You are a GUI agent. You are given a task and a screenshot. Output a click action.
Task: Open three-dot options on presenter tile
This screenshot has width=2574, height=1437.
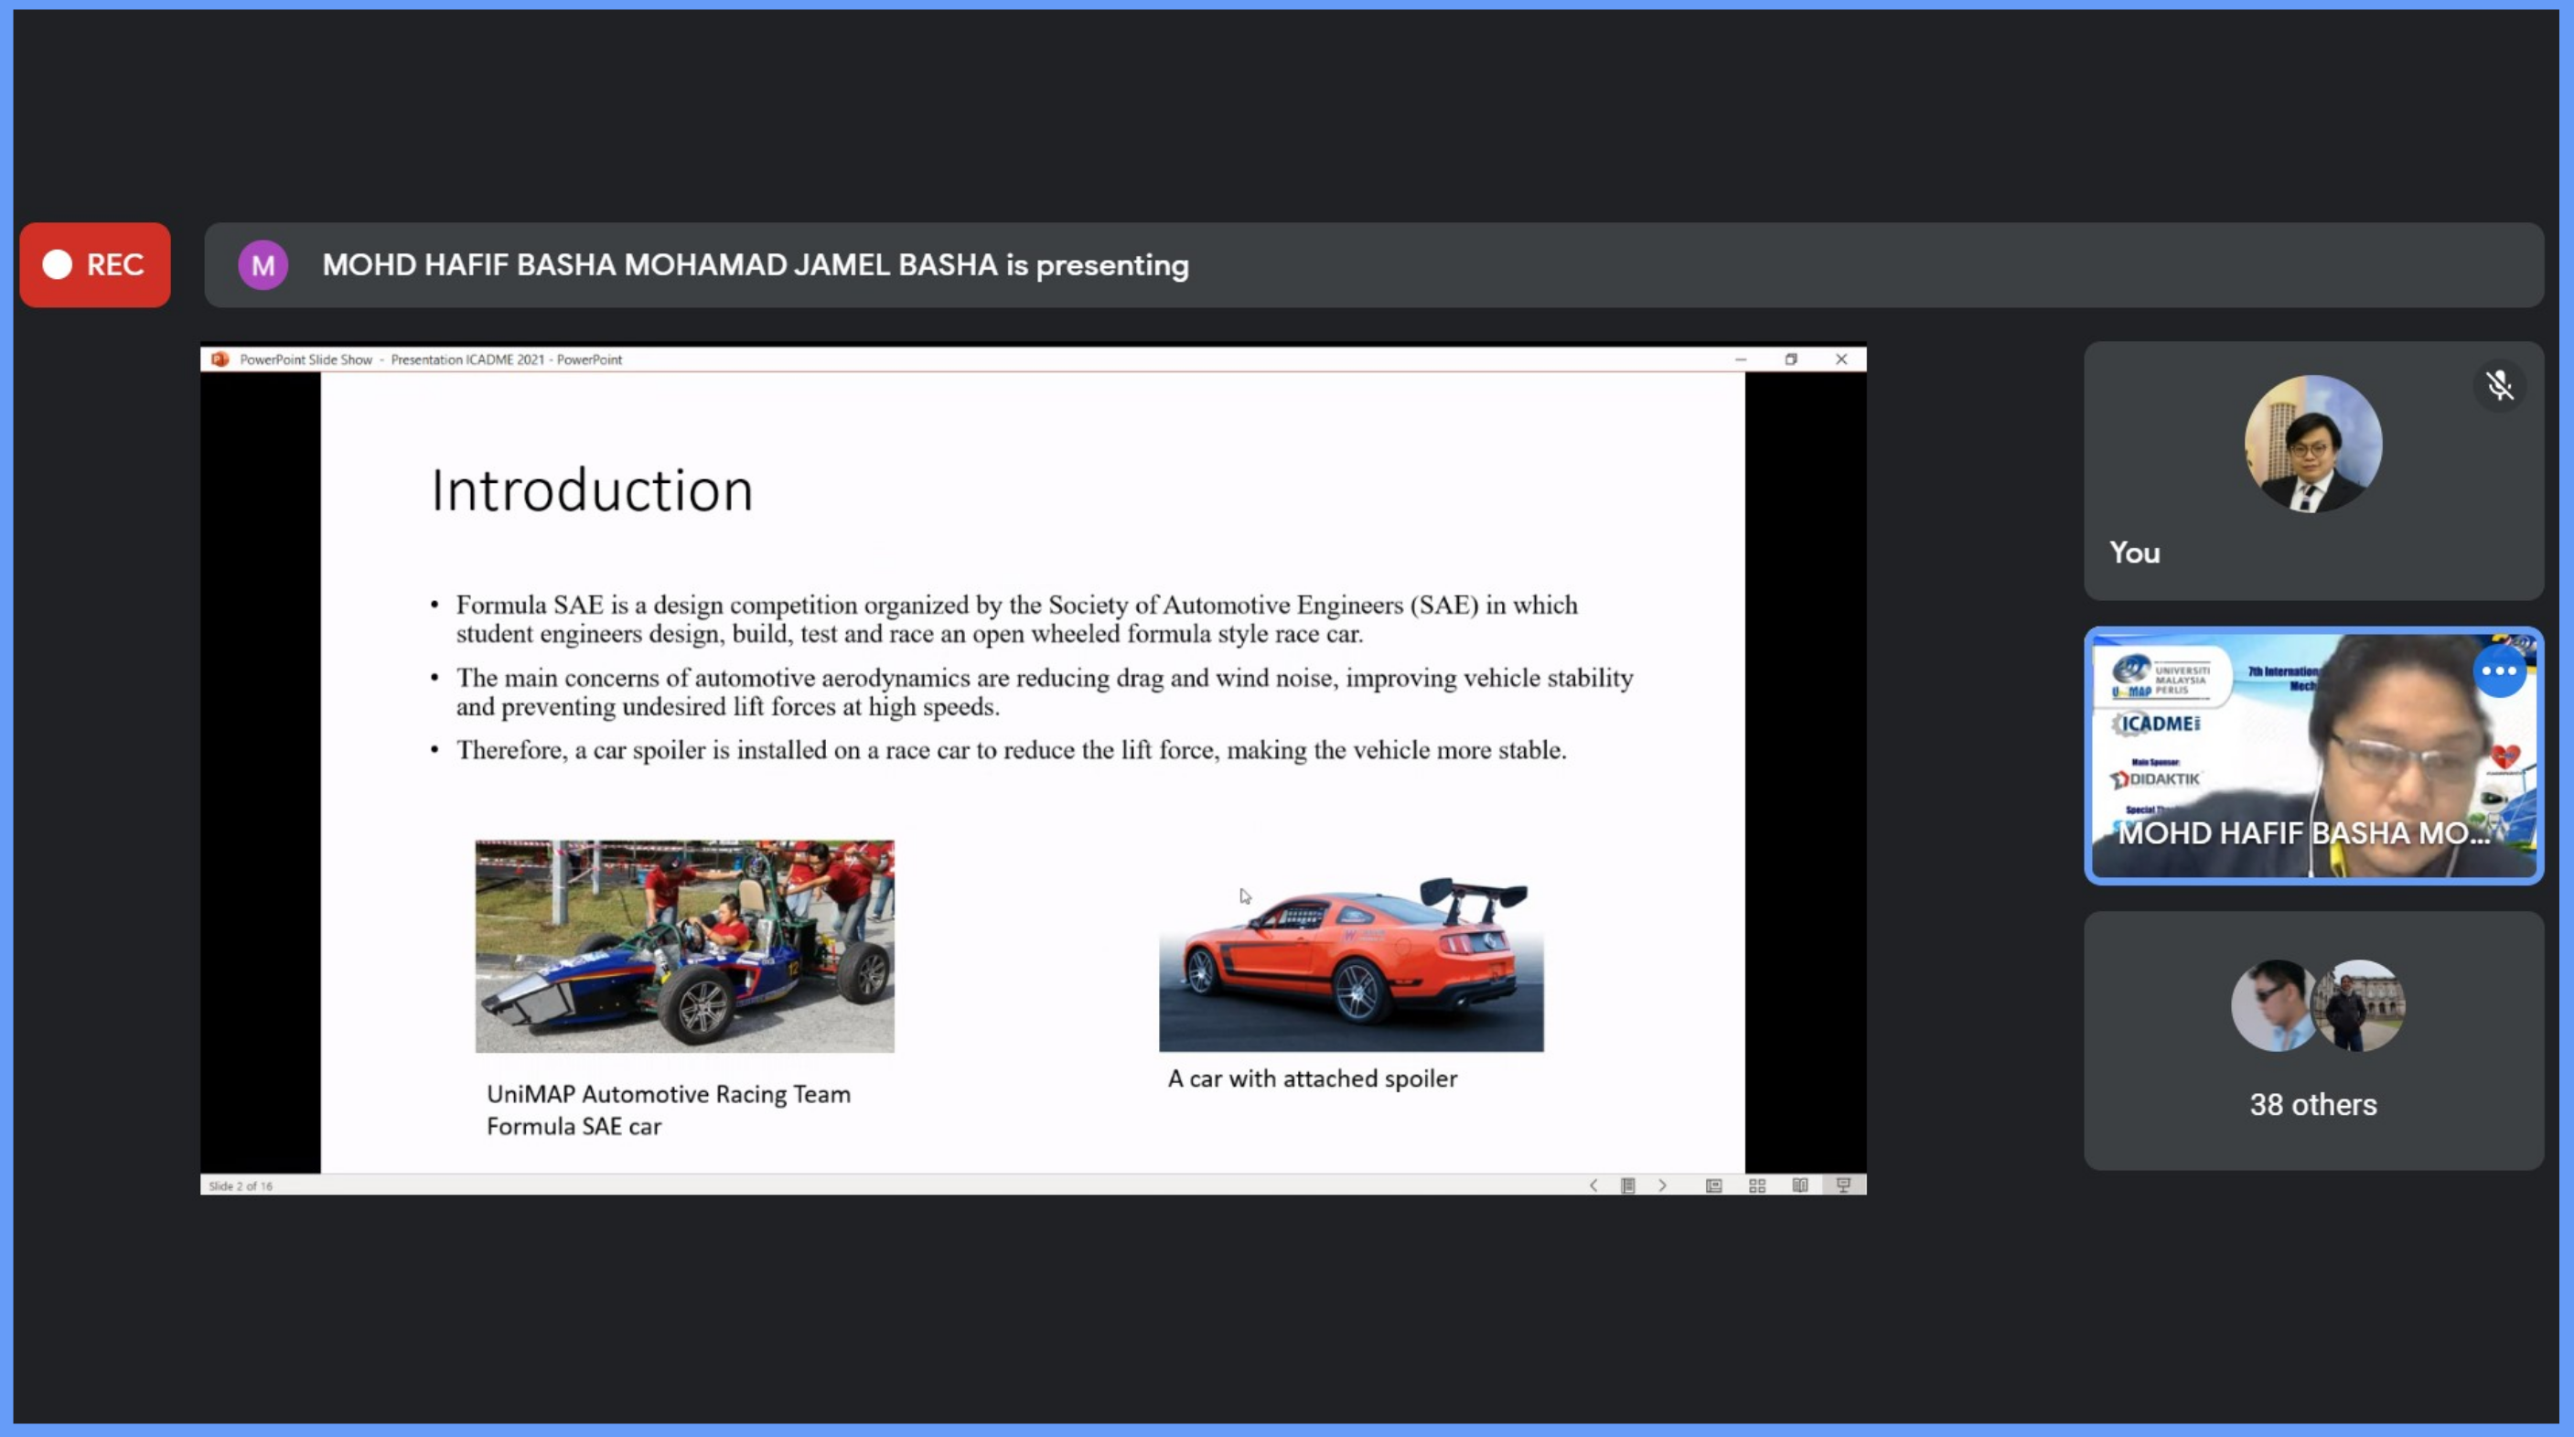tap(2498, 671)
